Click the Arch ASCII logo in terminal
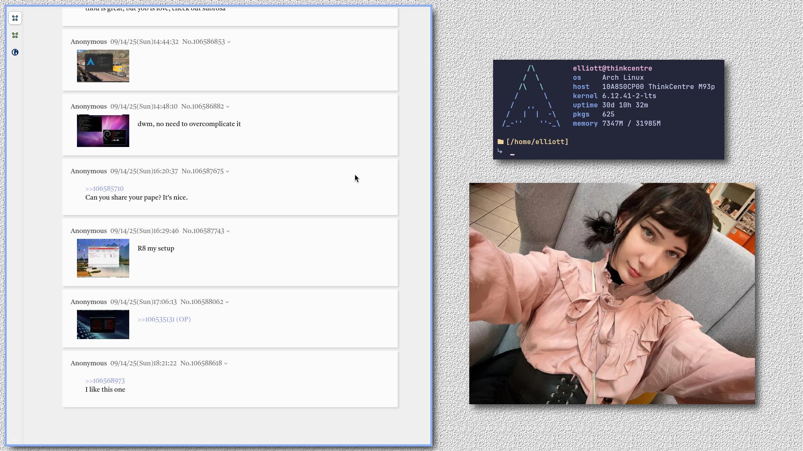 point(531,96)
